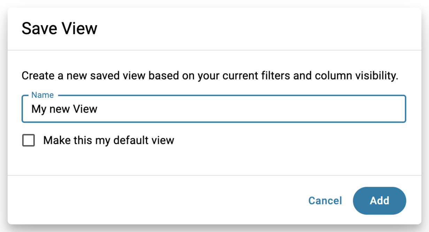The height and width of the screenshot is (232, 429).
Task: Place cursor at the empty end of Name field
Action: pos(251,109)
